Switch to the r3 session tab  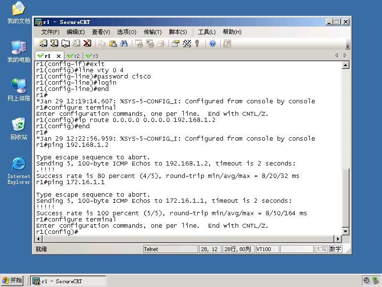92,56
